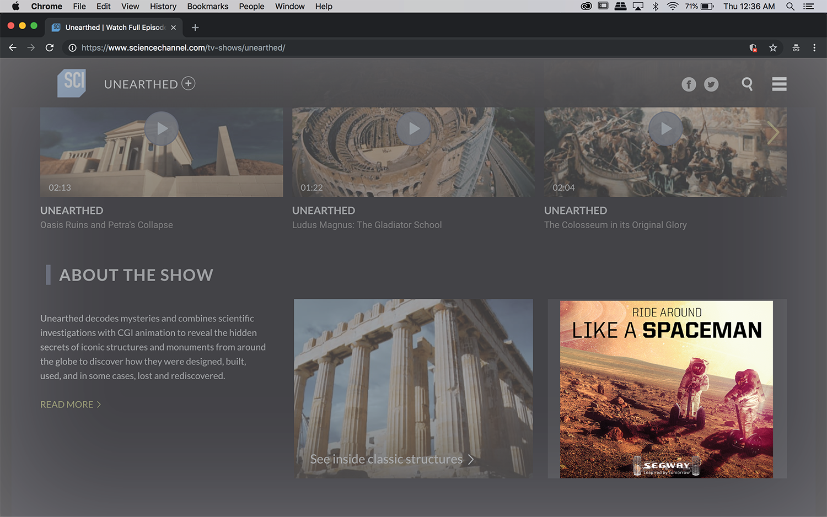Reload the page with refresh icon
Screen dimensions: 827x517
coord(50,48)
